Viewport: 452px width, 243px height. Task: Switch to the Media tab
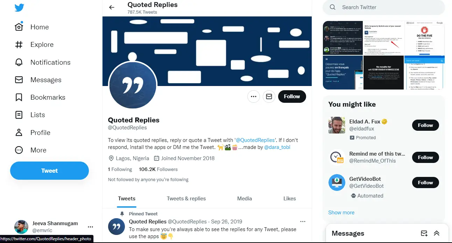pyautogui.click(x=245, y=198)
